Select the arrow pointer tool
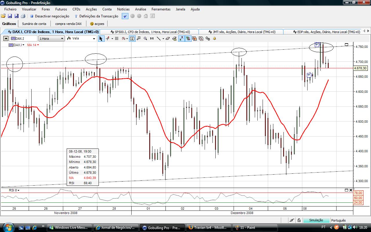Image resolution: width=371 pixels, height=232 pixels. pos(101,38)
